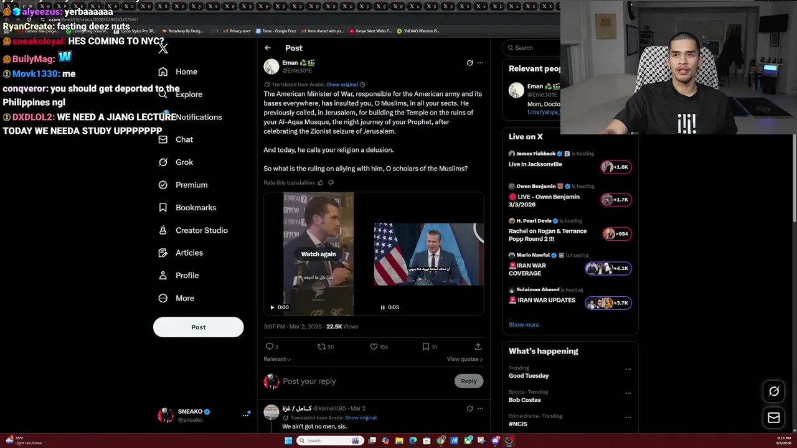The image size is (797, 448).
Task: Click Show more under Live on X
Action: tap(524, 325)
